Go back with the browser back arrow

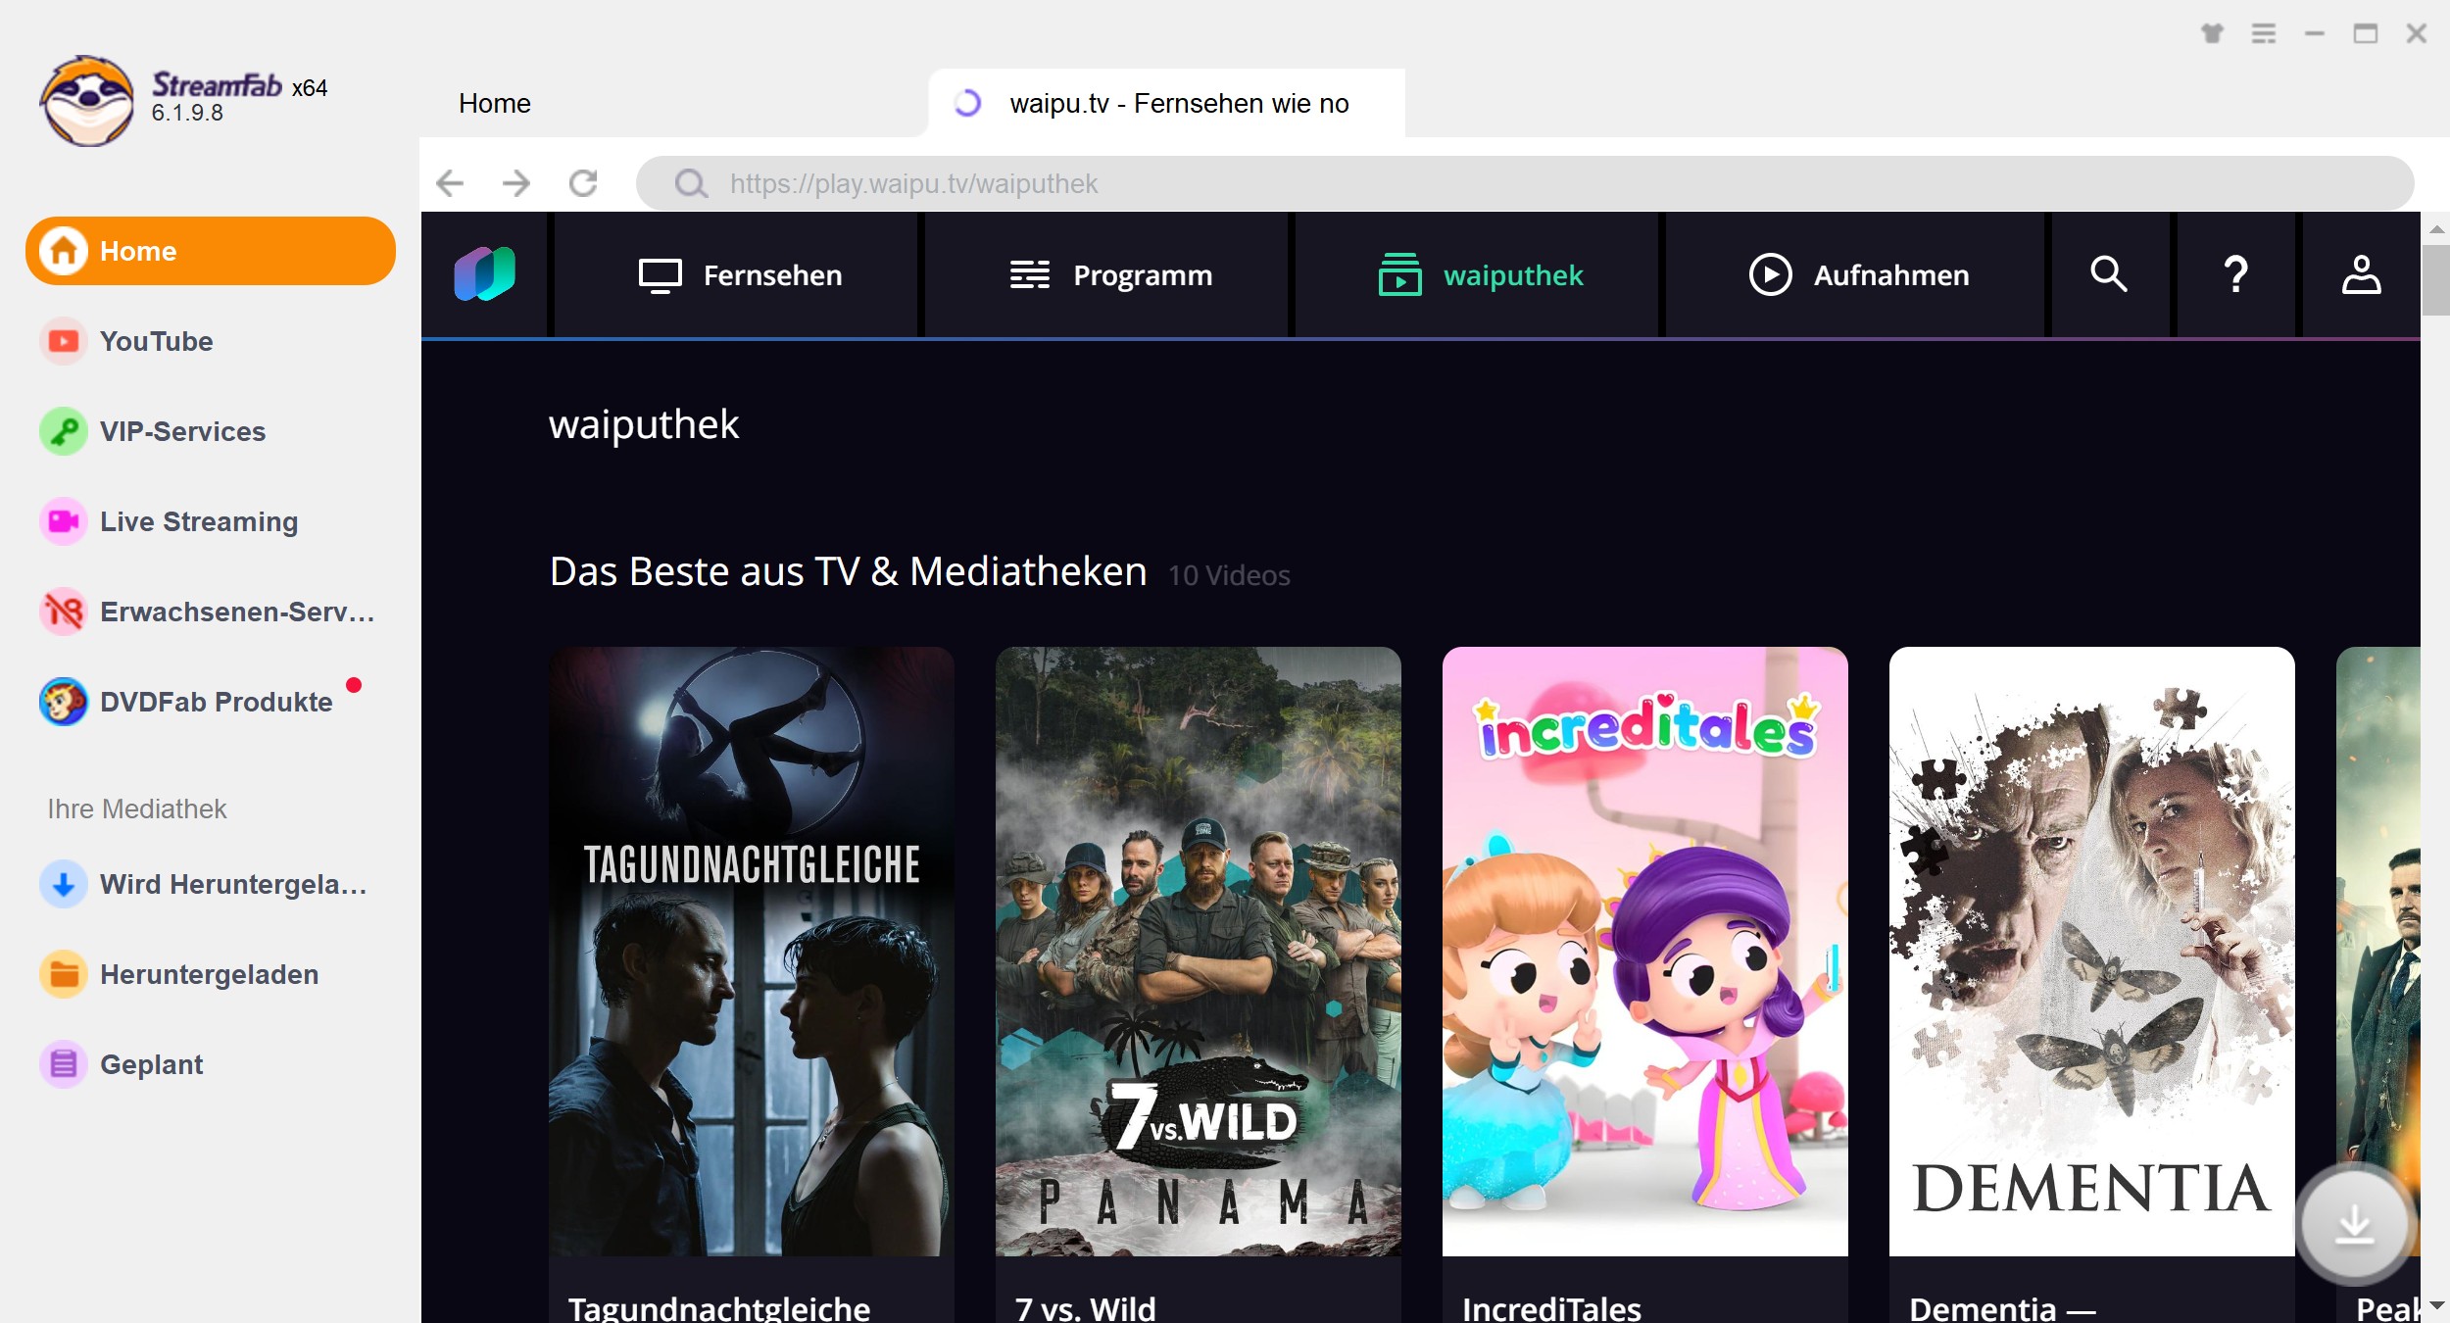click(450, 183)
